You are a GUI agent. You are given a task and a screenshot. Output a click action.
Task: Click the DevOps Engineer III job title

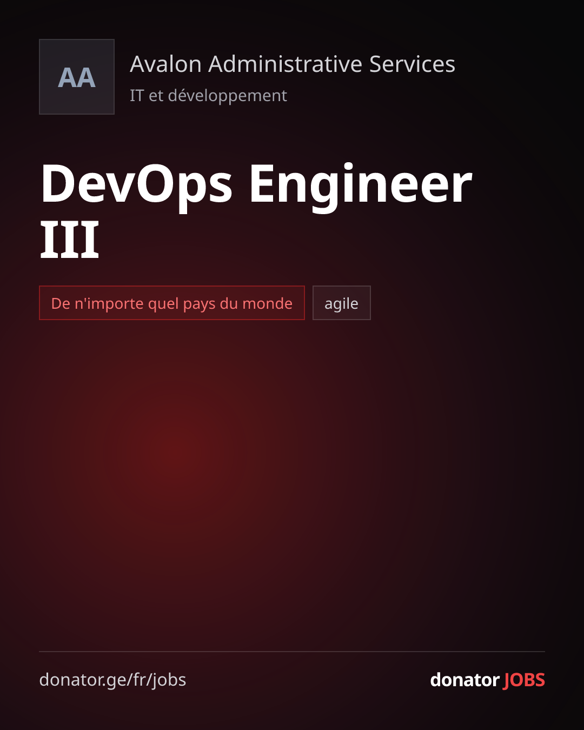[256, 211]
